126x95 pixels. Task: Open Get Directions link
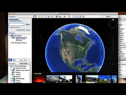pyautogui.click(x=21, y=30)
